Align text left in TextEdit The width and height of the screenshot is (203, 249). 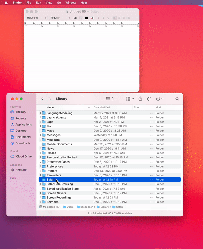[114, 18]
